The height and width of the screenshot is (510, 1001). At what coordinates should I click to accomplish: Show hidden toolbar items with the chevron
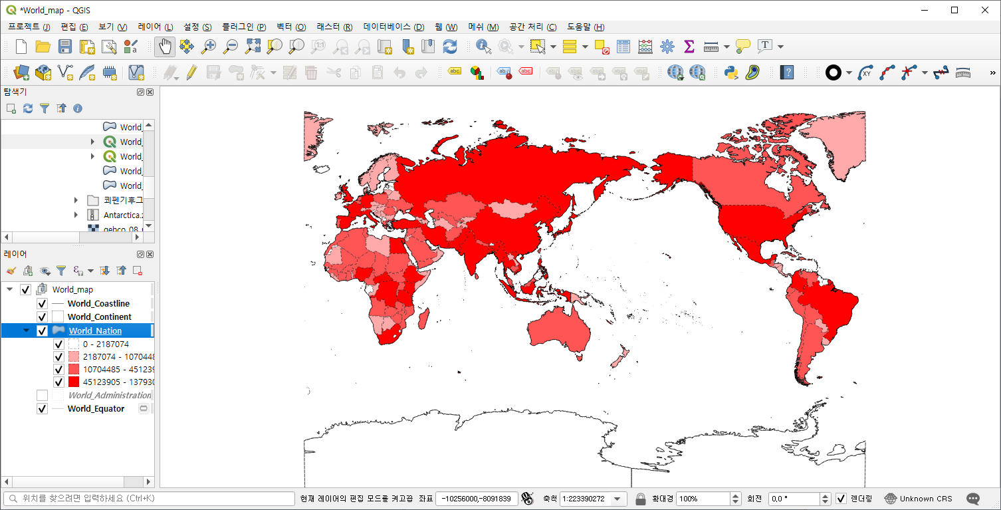click(x=993, y=72)
